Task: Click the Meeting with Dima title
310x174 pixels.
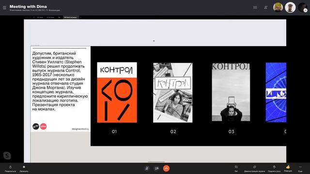Action: 28,6
